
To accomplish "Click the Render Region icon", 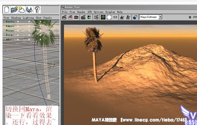I will coord(70,17).
